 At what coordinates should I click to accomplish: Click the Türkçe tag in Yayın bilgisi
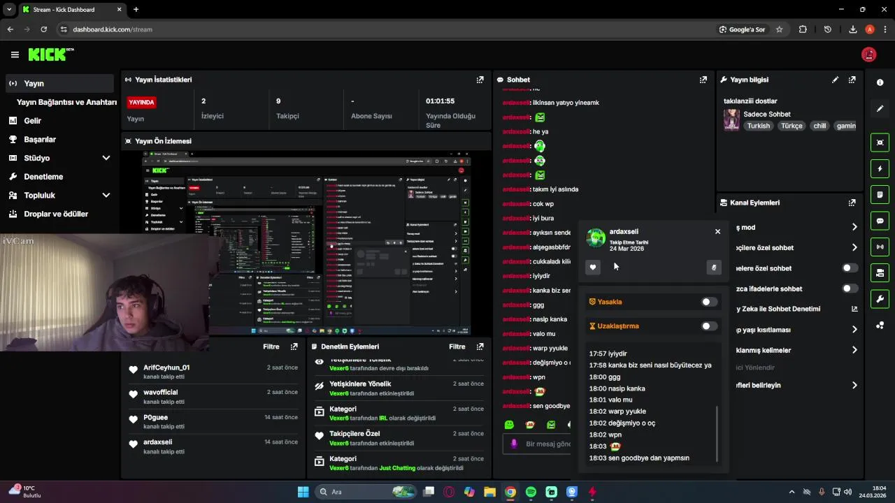click(792, 126)
